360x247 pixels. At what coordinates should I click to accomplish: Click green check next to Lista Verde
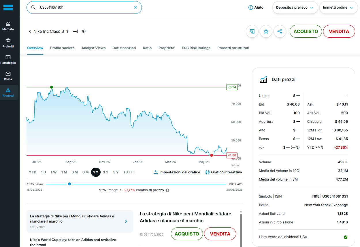346,237
